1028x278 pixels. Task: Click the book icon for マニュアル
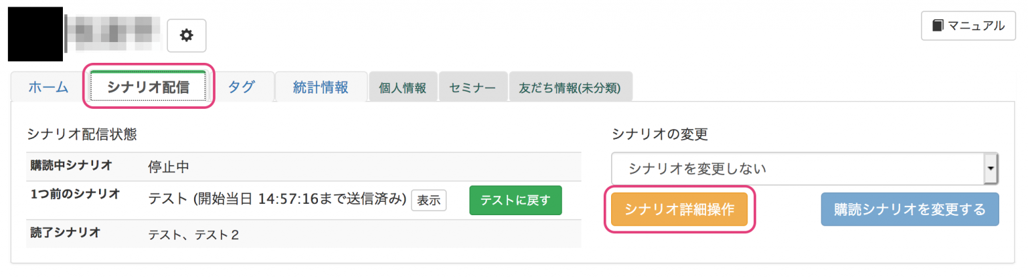937,26
